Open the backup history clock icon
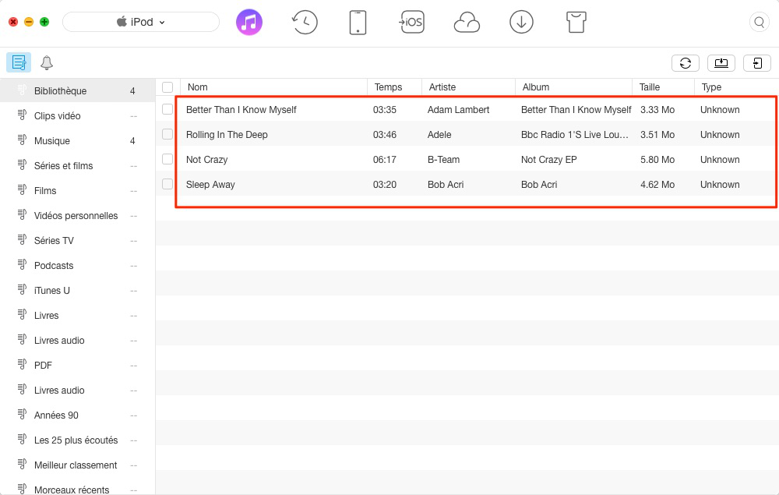Image resolution: width=779 pixels, height=495 pixels. tap(304, 22)
